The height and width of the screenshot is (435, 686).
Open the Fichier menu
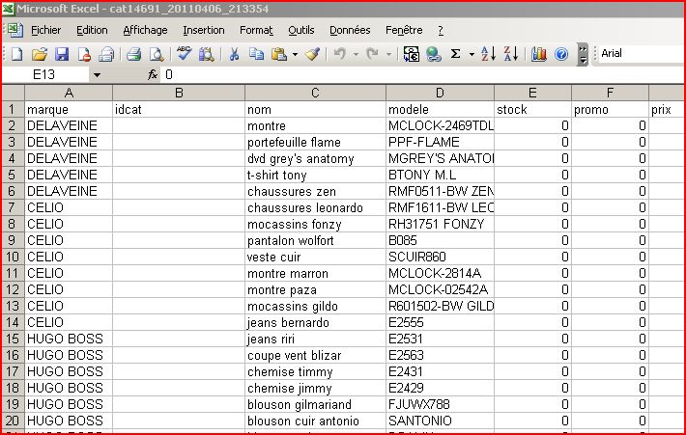click(46, 30)
